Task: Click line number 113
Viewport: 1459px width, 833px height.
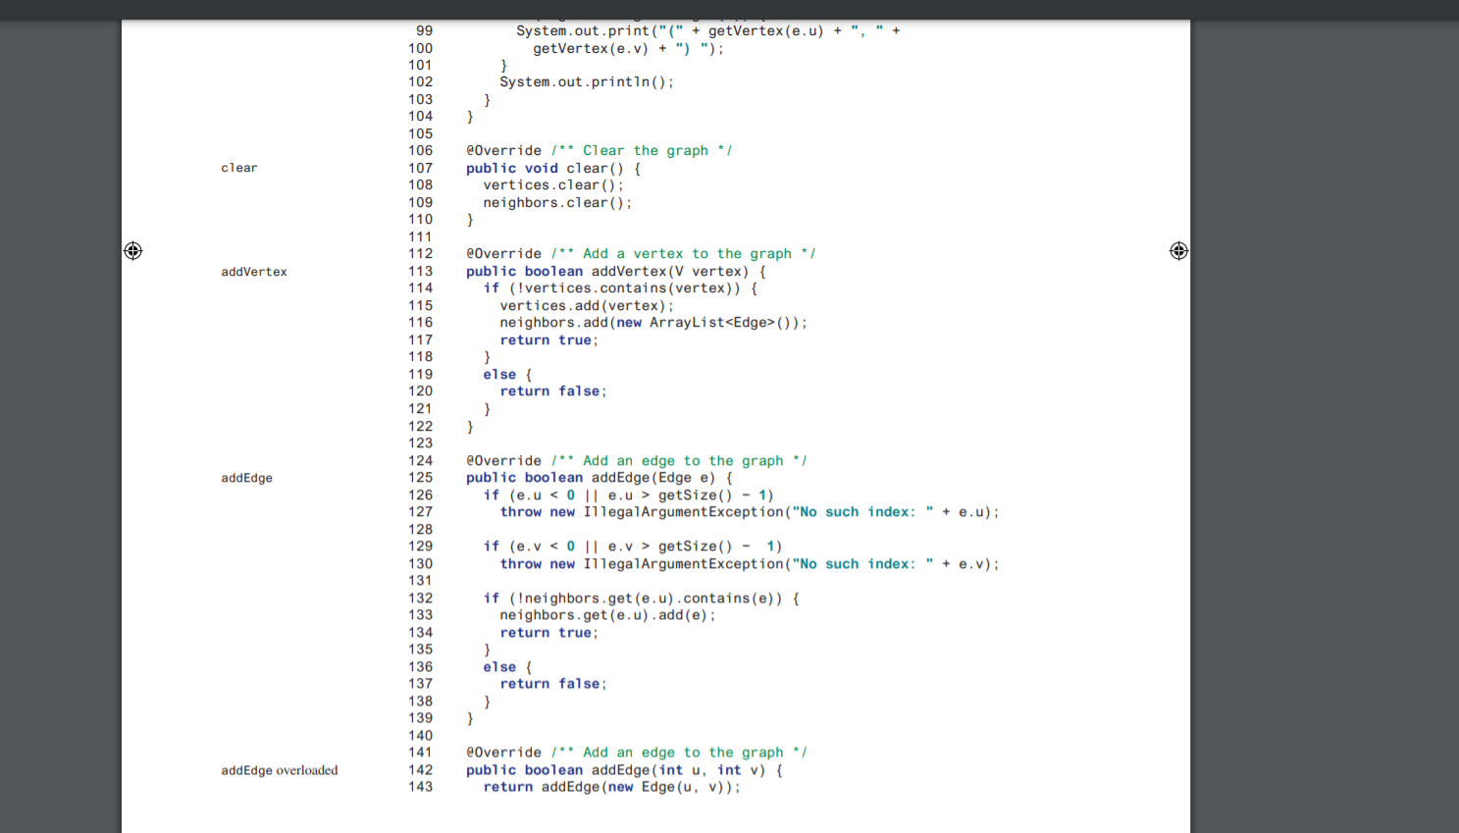Action: (x=420, y=272)
